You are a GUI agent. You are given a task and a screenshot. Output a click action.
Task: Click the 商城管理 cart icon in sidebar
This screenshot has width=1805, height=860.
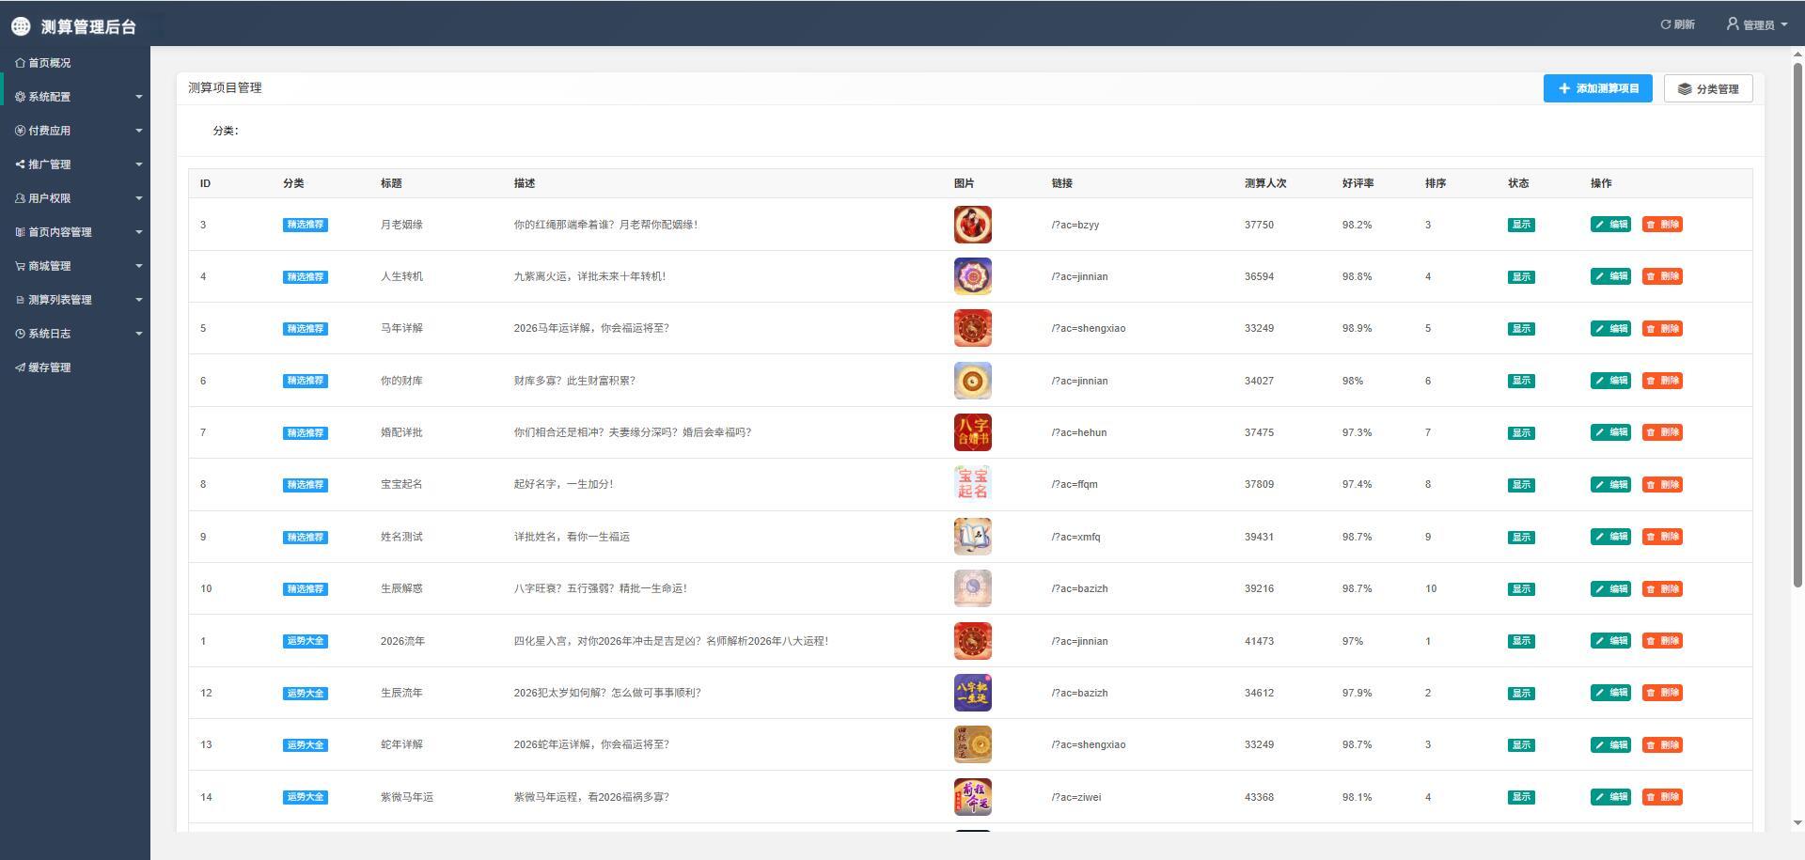click(x=20, y=266)
